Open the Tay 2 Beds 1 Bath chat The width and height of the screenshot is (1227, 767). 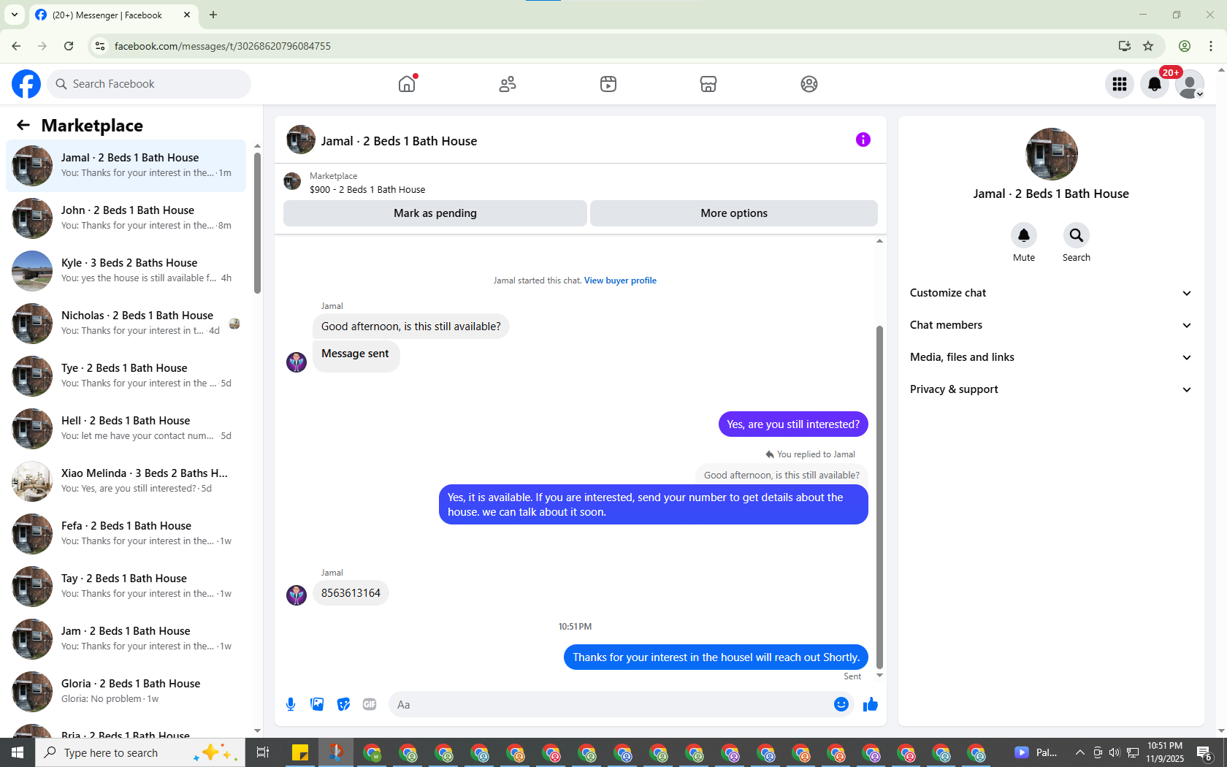pos(126,587)
